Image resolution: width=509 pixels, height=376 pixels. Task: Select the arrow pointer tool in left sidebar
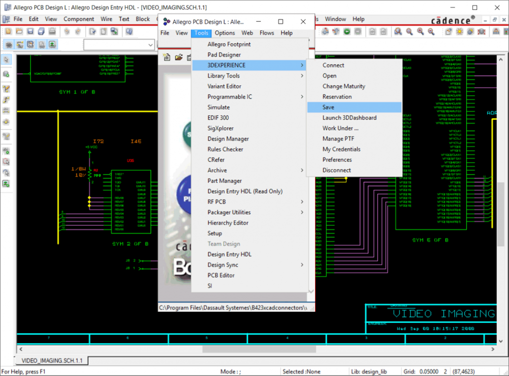(x=6, y=60)
